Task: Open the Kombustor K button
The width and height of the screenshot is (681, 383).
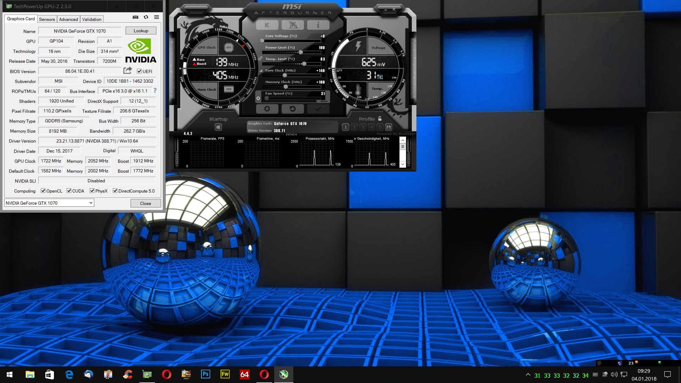Action: click(267, 25)
